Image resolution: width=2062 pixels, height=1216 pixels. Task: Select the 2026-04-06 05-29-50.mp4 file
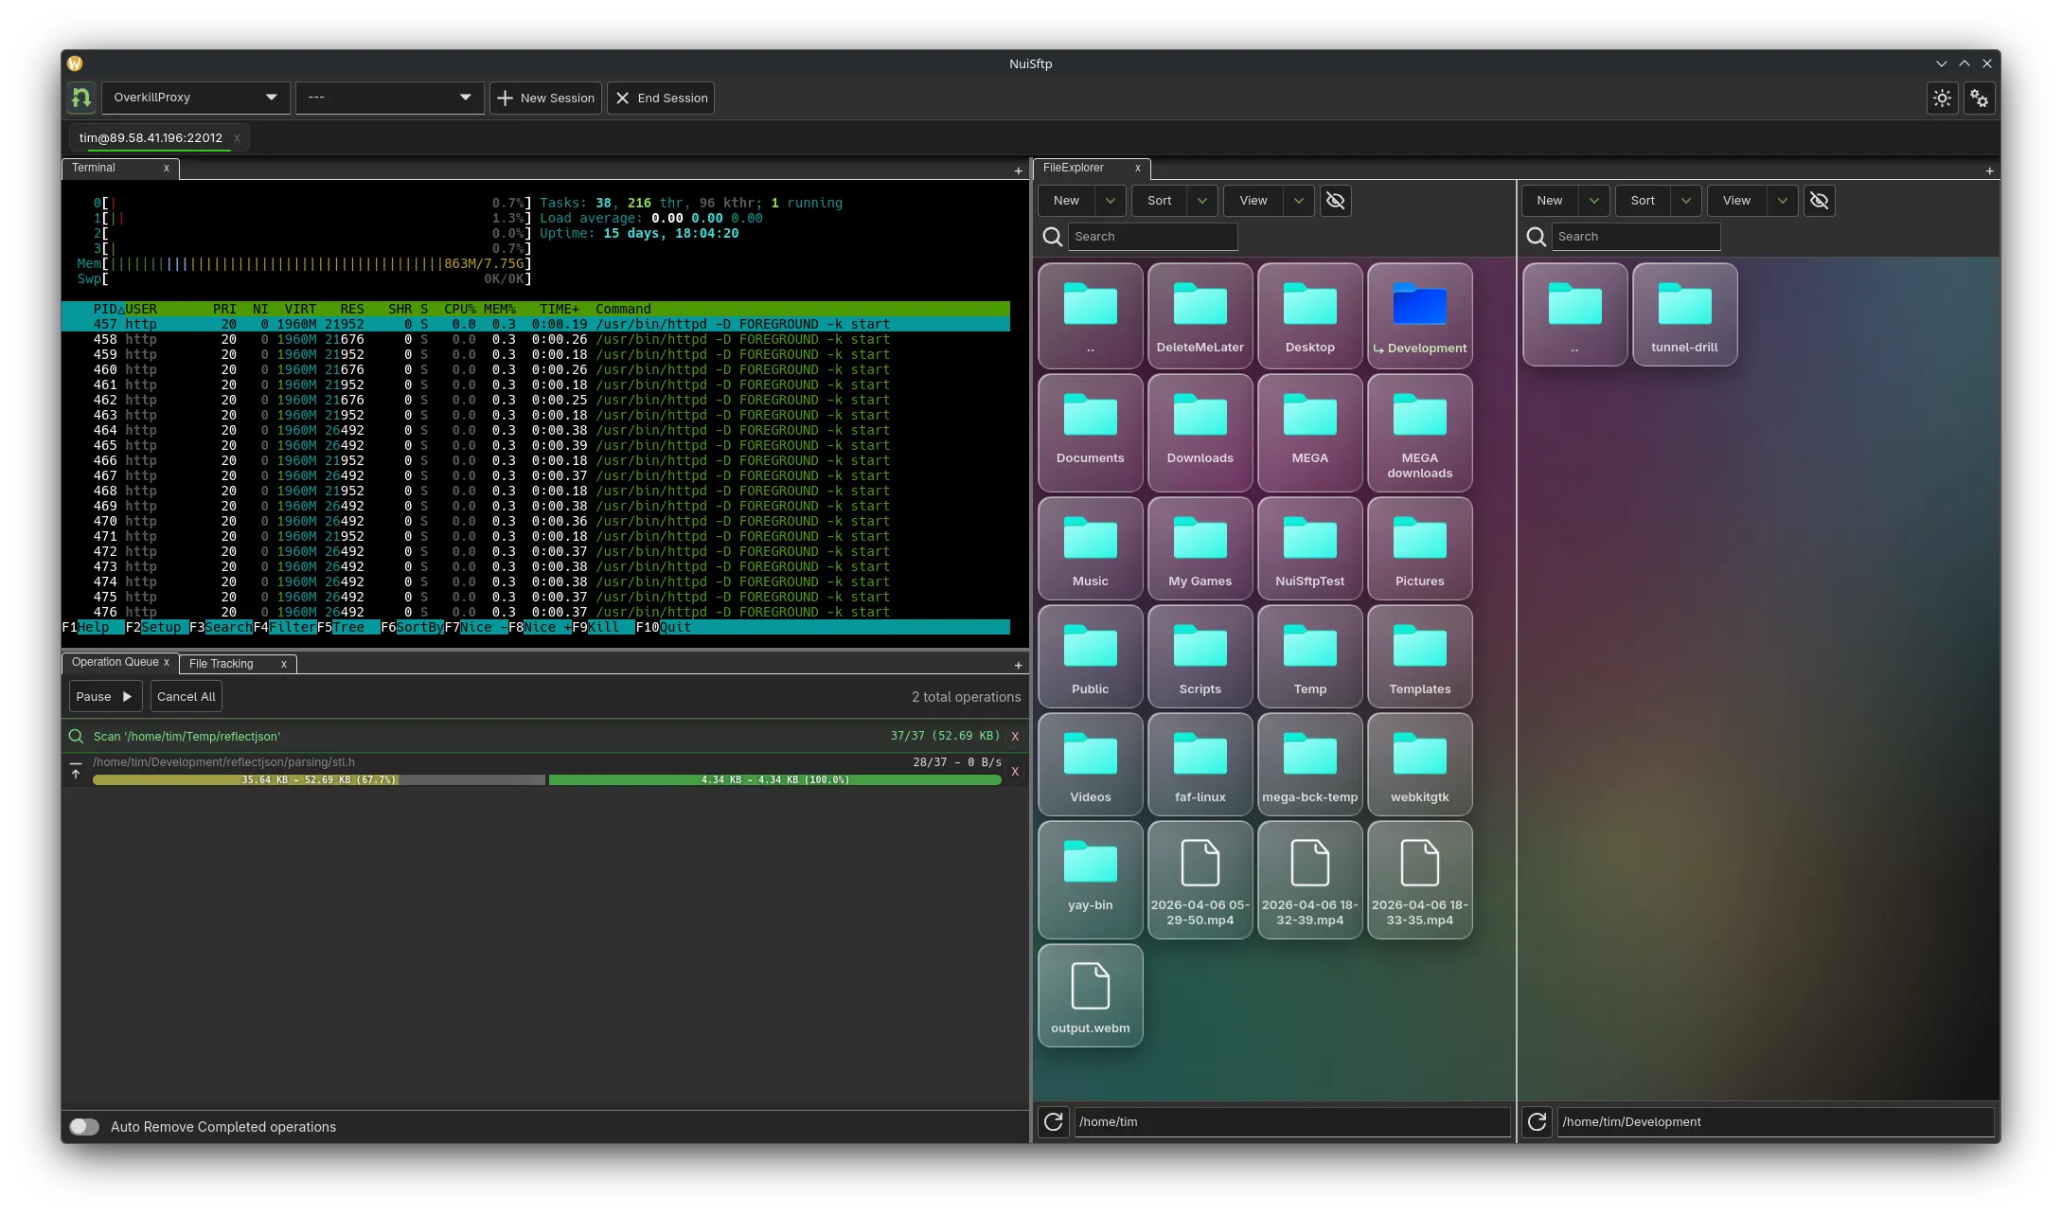click(x=1200, y=880)
